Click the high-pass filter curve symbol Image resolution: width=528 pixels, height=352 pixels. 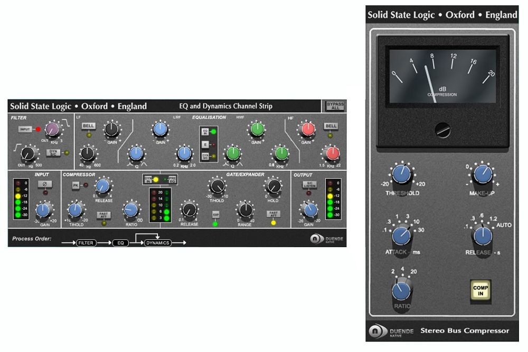(17, 148)
